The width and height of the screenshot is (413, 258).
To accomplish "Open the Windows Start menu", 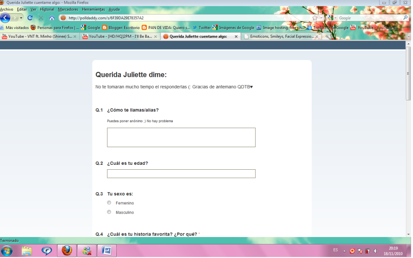I will [x=6, y=251].
